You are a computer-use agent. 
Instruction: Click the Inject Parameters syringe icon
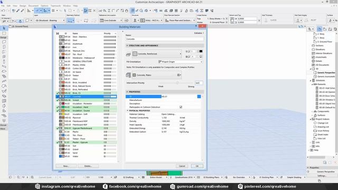[x=22, y=11]
